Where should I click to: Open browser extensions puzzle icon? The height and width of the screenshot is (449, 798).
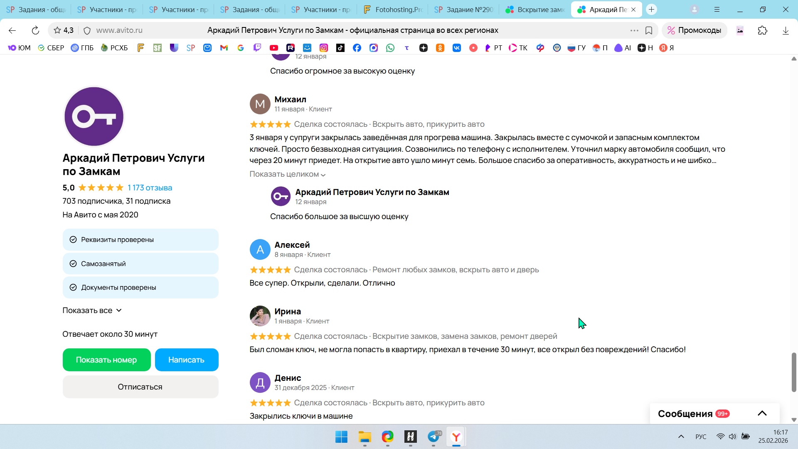coord(762,30)
